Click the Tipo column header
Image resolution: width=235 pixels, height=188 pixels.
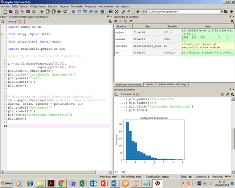148,27
